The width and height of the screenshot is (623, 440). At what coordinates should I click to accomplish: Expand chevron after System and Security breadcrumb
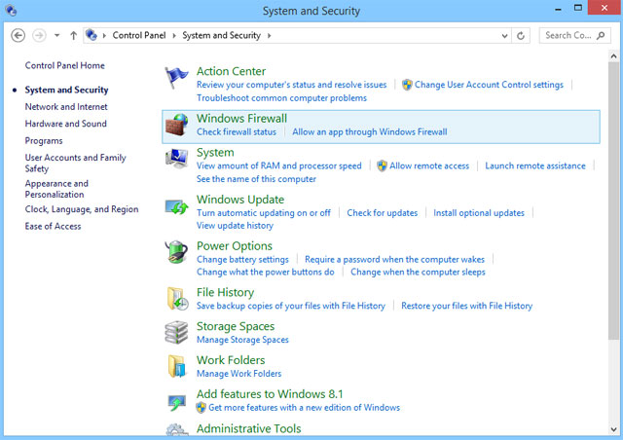click(269, 35)
